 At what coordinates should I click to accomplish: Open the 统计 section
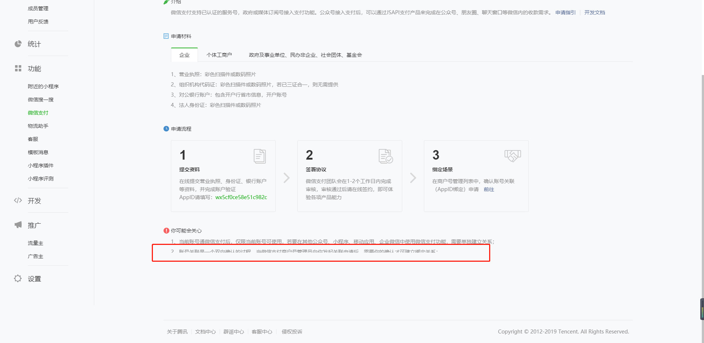tap(34, 44)
